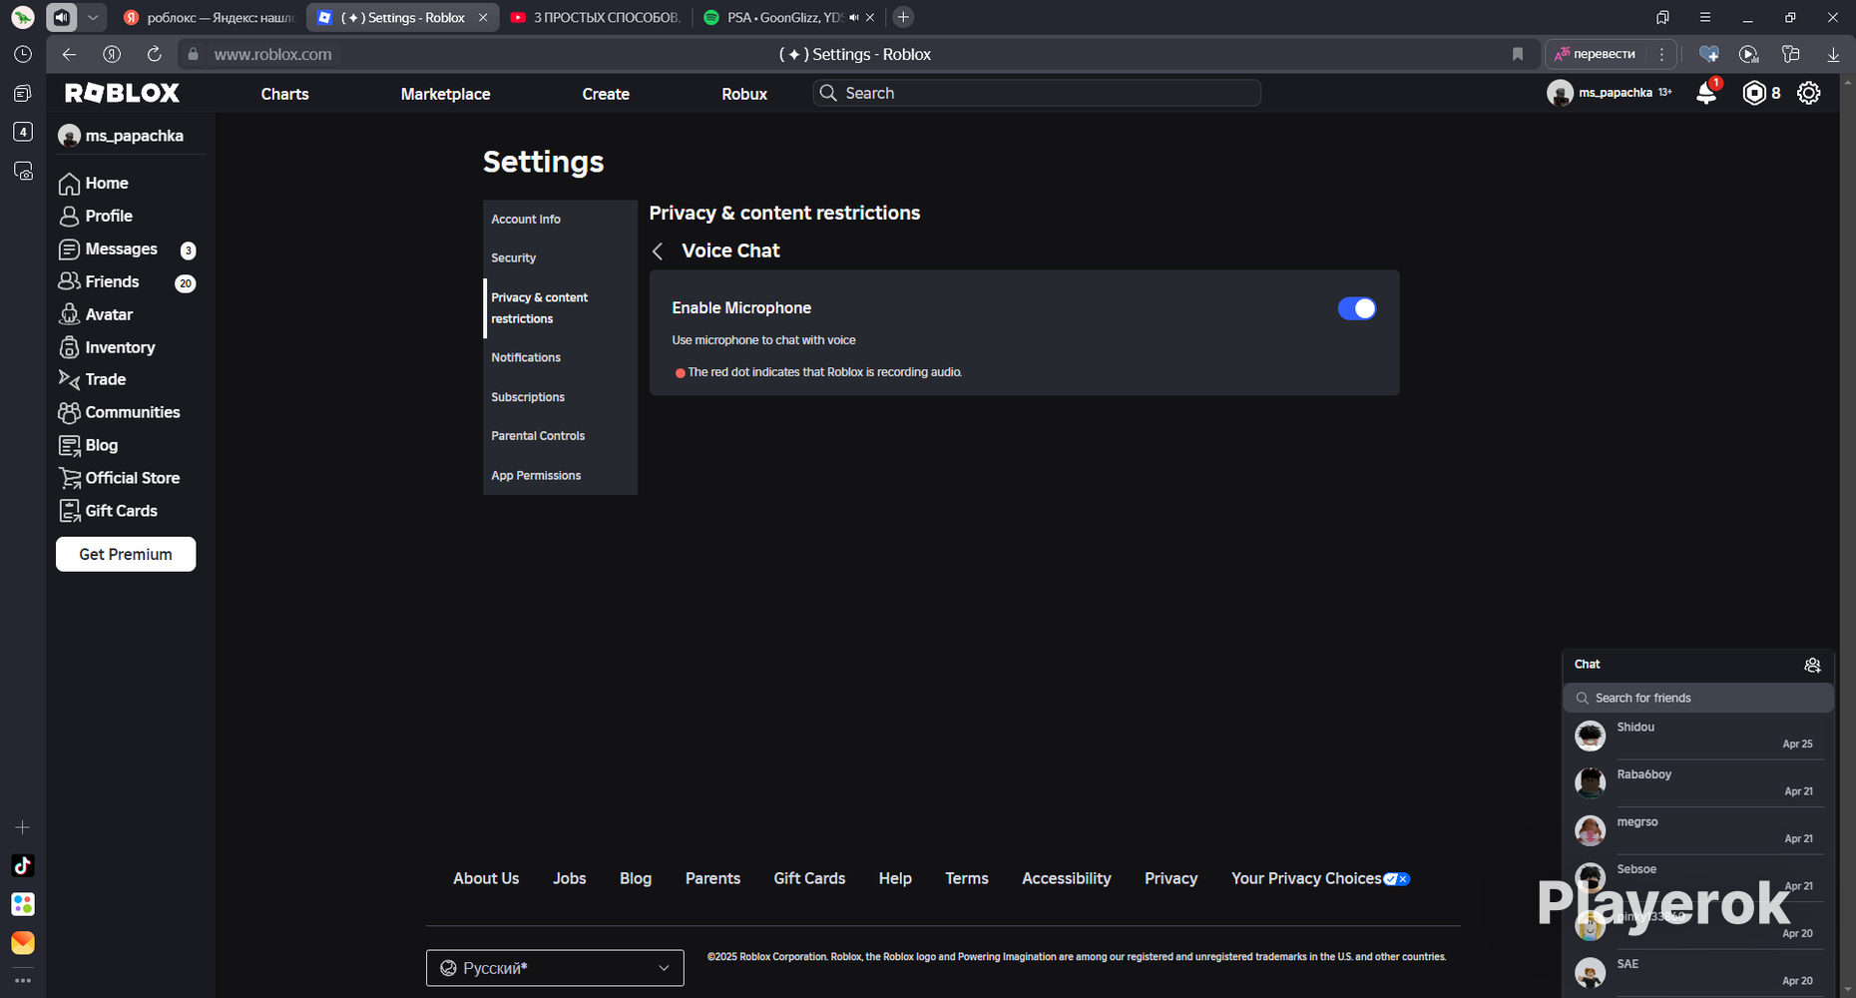Click the Roblox logo
This screenshot has height=998, width=1856.
click(x=122, y=93)
